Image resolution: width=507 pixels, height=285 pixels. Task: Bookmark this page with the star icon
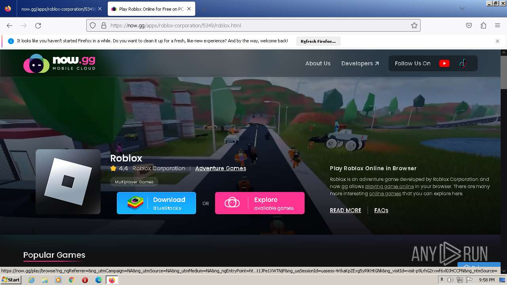point(414,25)
